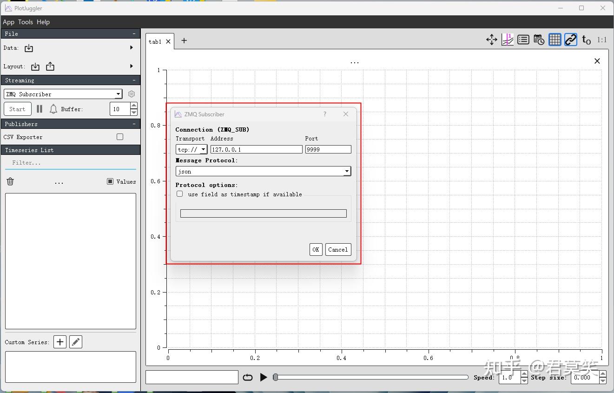Click the Port field 9999
Image resolution: width=614 pixels, height=393 pixels.
(328, 149)
